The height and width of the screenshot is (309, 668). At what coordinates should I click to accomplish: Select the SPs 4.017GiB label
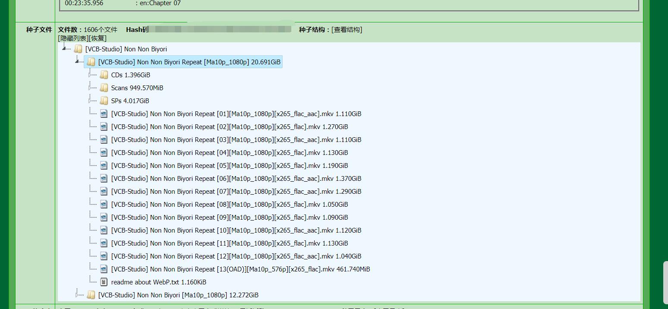[130, 101]
